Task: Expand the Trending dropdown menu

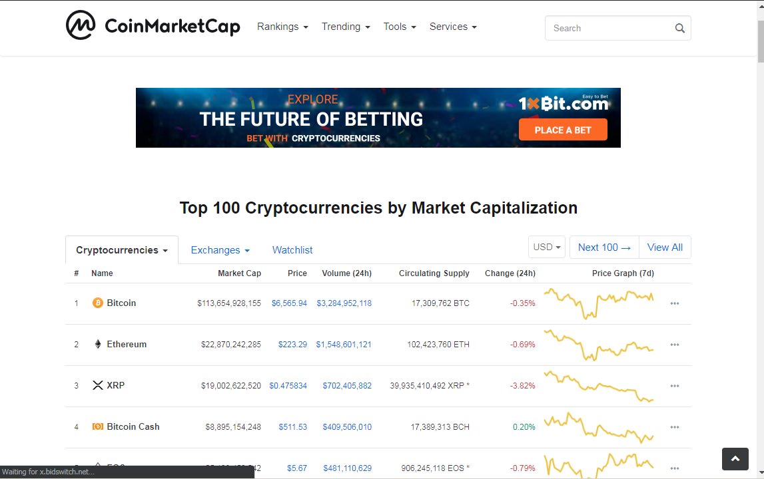Action: click(346, 27)
